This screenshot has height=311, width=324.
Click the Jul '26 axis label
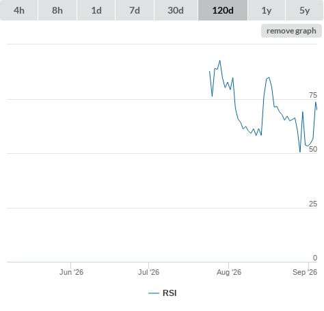[x=148, y=272]
